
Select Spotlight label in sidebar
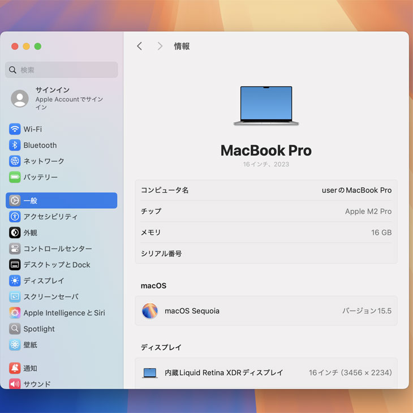[39, 329]
